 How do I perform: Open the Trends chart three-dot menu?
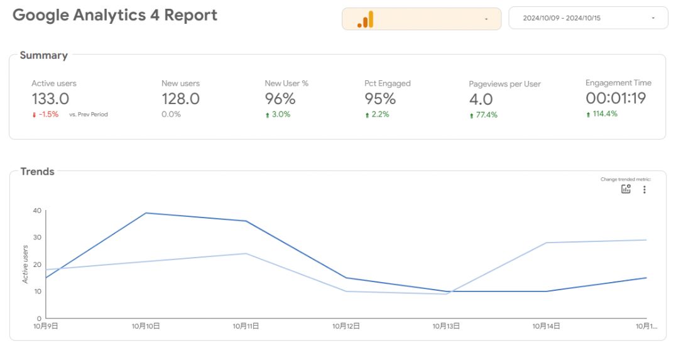[644, 189]
